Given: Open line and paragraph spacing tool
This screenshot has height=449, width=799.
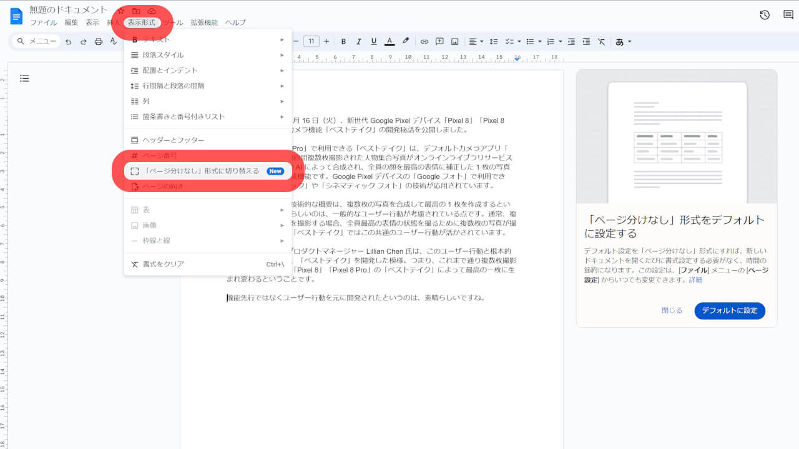Looking at the screenshot, I should pos(494,42).
